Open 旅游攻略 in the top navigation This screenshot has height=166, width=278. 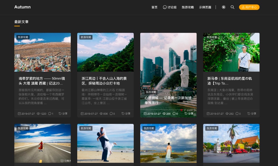[x=188, y=7]
